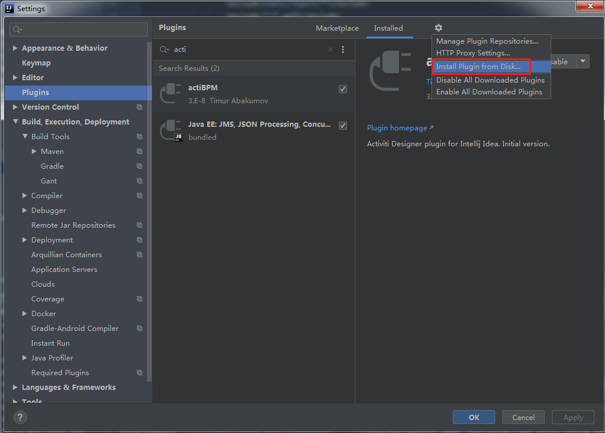Image resolution: width=605 pixels, height=433 pixels.
Task: Click the project-level icon next to Gradle
Action: (x=140, y=166)
